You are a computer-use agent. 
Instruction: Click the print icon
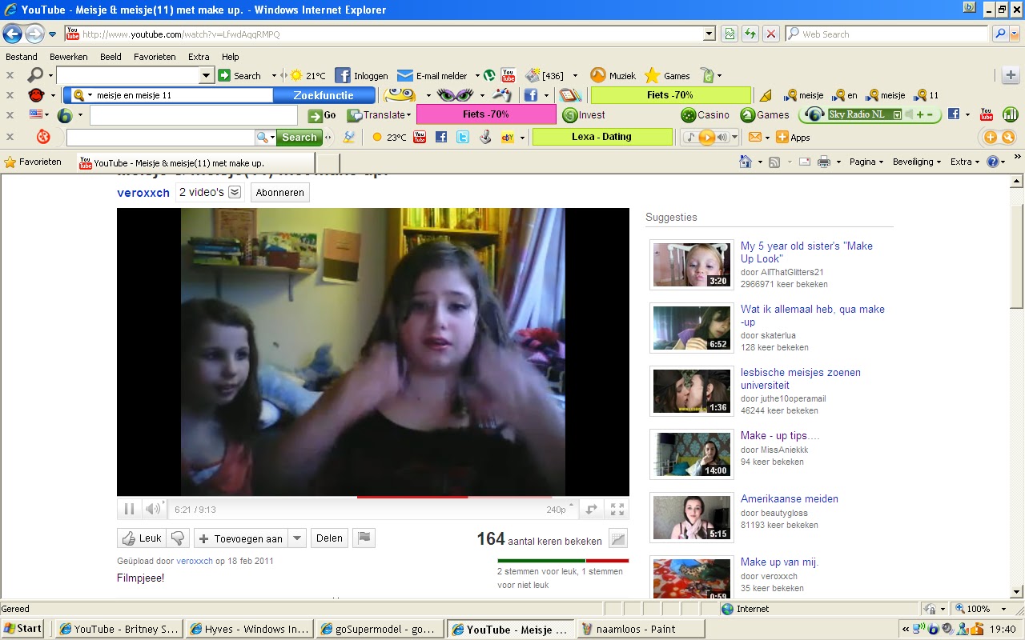tap(824, 162)
